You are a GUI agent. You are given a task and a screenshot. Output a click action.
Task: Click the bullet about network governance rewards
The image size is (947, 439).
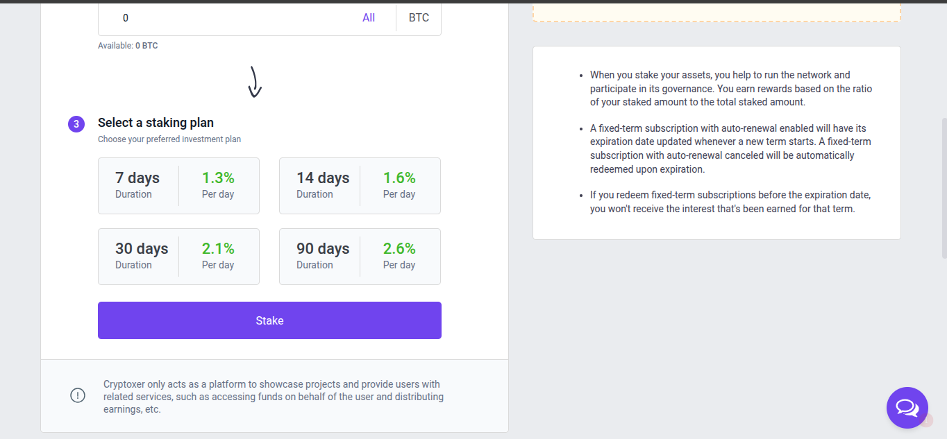pos(730,88)
